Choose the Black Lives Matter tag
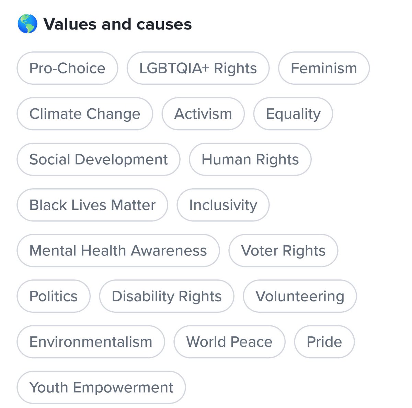Screen dimensions: 412x408 tap(92, 205)
